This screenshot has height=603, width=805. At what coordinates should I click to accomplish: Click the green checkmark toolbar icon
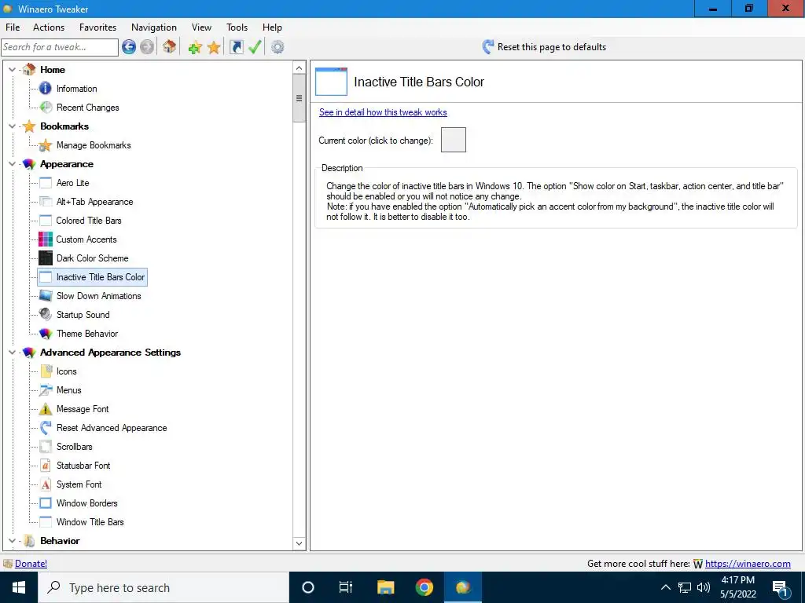(255, 47)
